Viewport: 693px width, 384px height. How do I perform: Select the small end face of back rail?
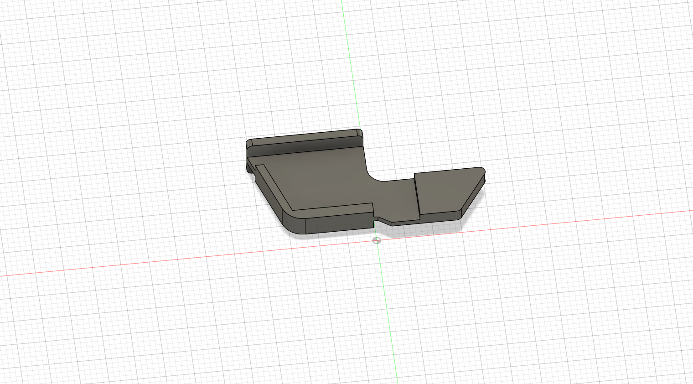pyautogui.click(x=360, y=134)
